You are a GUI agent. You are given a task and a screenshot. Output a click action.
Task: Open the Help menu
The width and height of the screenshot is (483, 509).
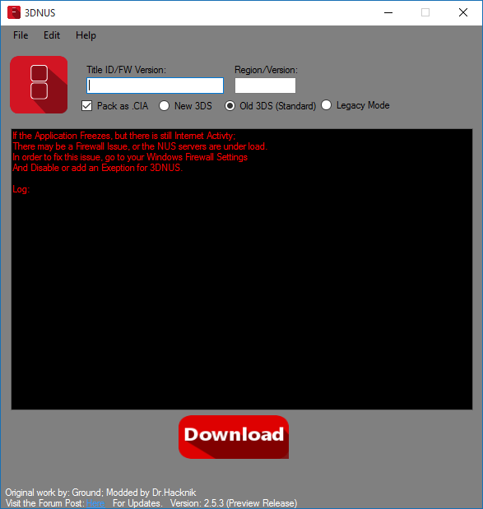[x=86, y=35]
